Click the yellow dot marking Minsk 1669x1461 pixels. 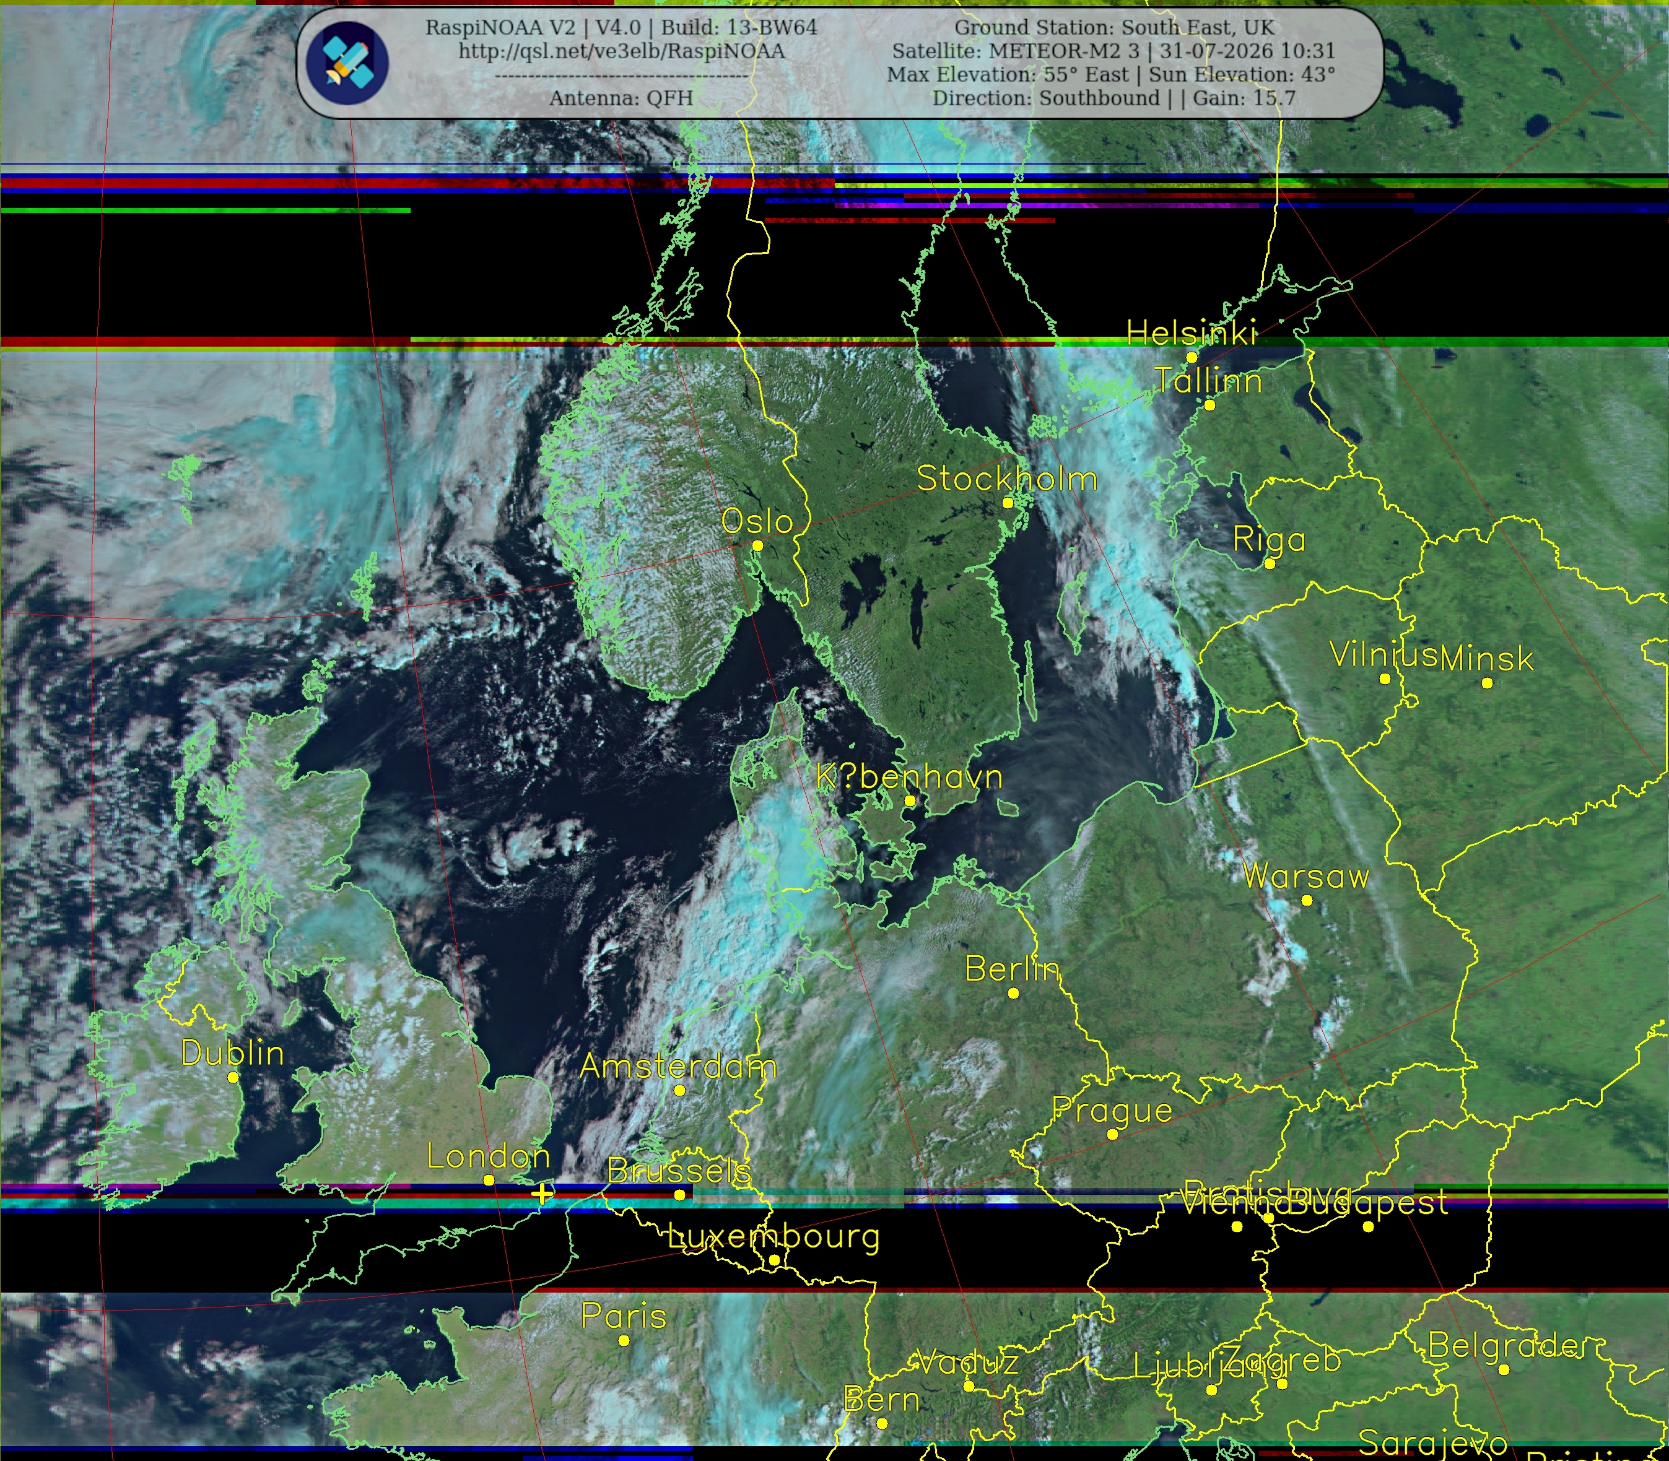pos(1487,683)
